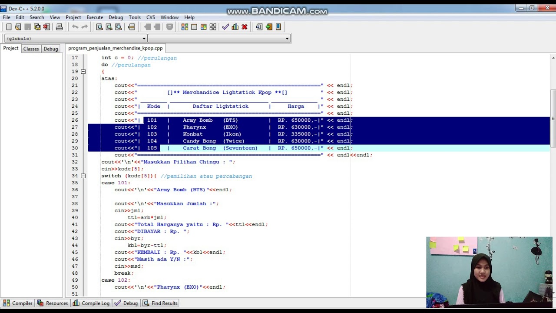The height and width of the screenshot is (313, 556).
Task: Click the purple checkmark Debug icon
Action: [225, 27]
